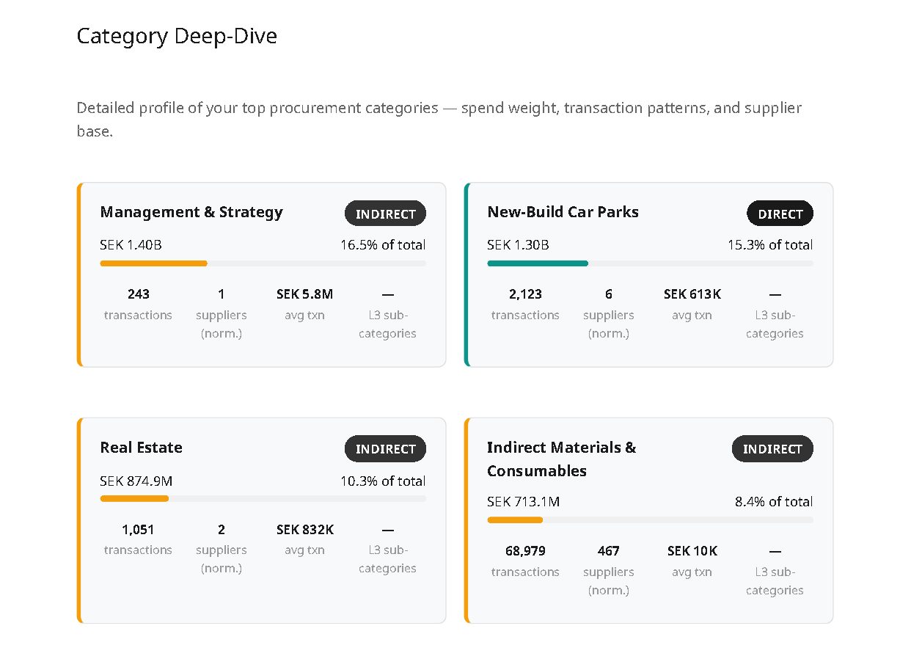Open the Management & Strategy card title
This screenshot has width=911, height=656.
pyautogui.click(x=191, y=212)
